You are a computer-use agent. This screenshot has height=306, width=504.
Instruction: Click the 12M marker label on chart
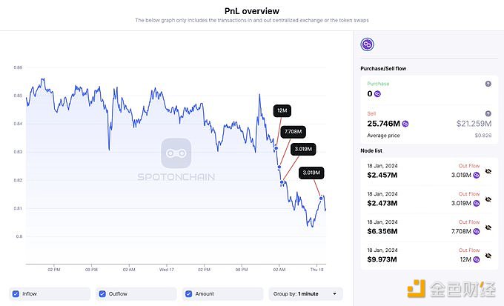pos(282,110)
